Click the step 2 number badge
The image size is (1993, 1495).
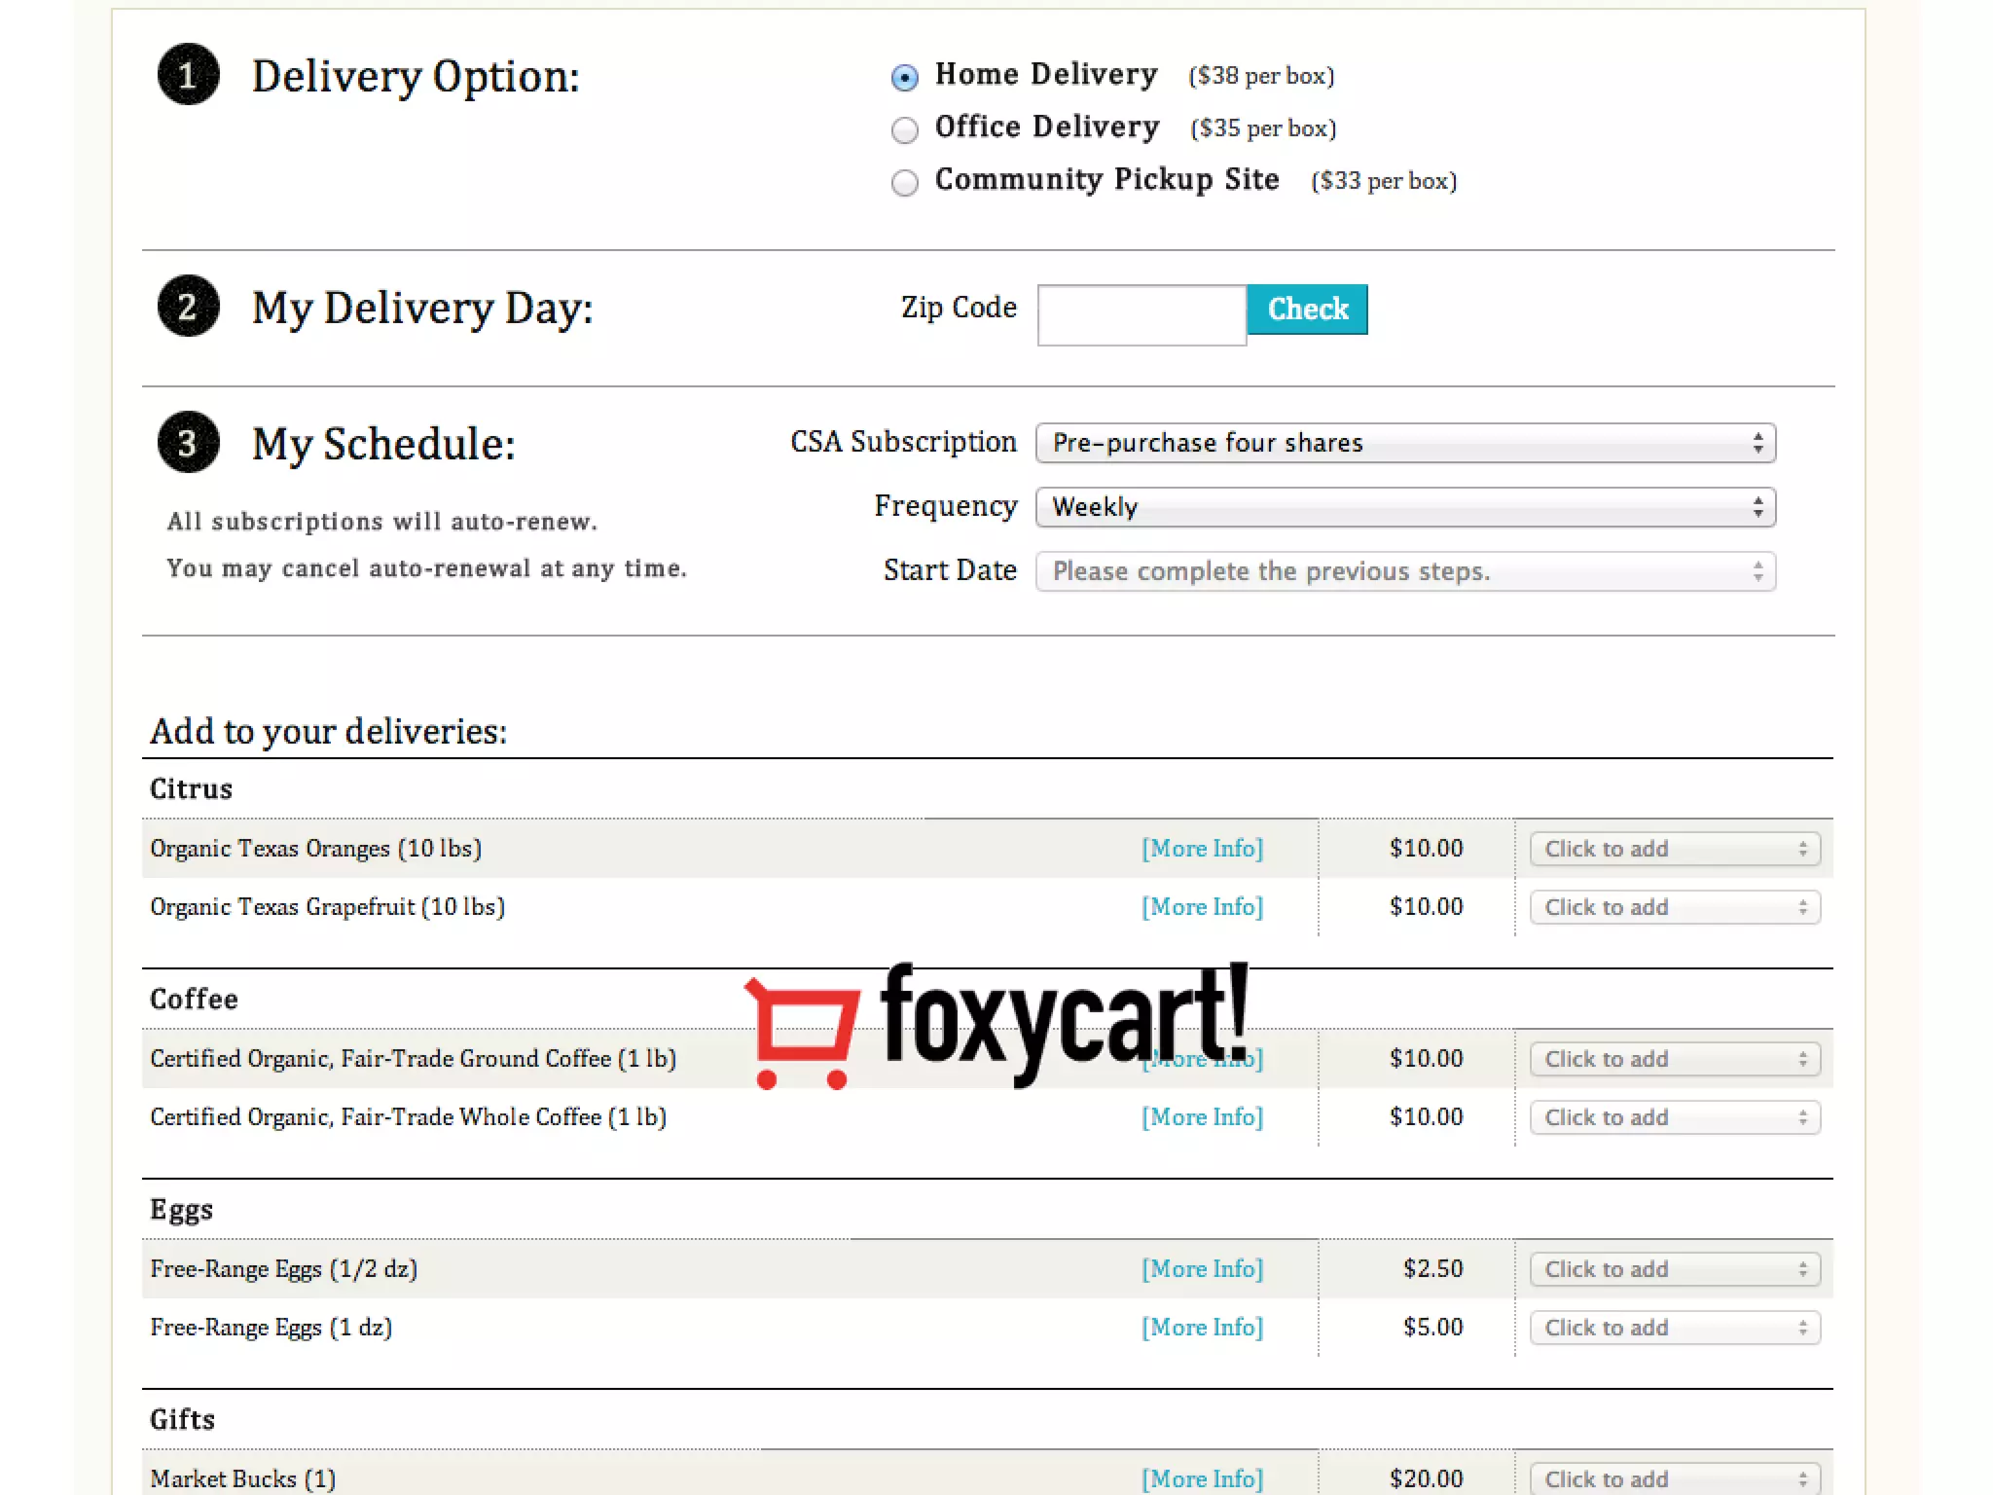tap(188, 307)
